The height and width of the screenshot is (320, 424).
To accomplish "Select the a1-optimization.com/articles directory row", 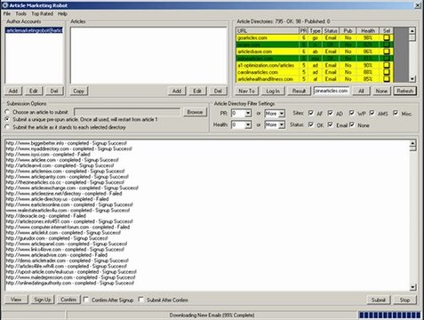I will click(x=315, y=65).
